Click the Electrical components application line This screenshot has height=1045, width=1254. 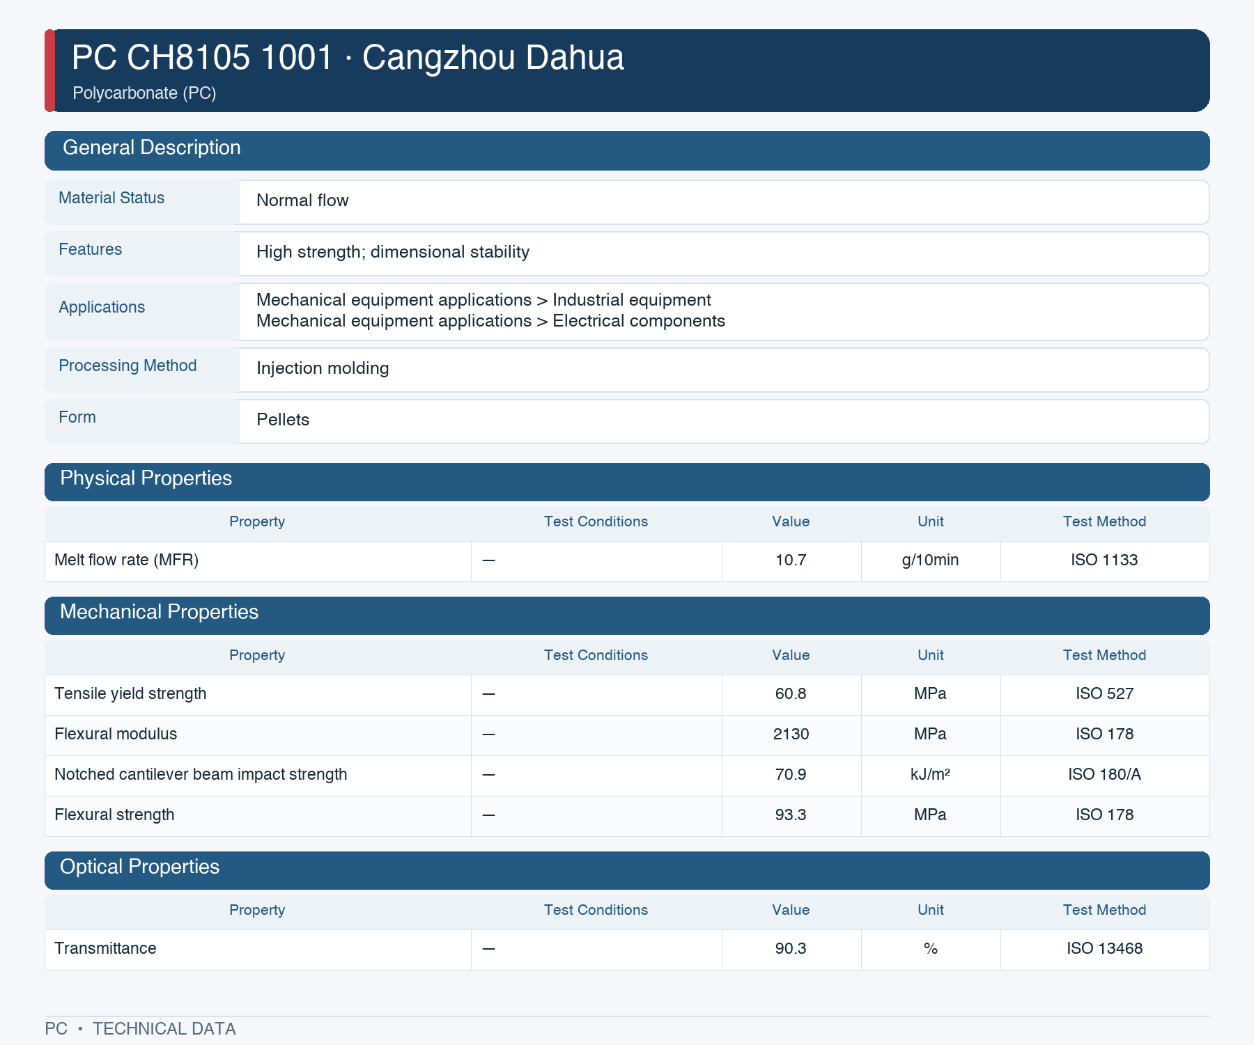tap(490, 321)
